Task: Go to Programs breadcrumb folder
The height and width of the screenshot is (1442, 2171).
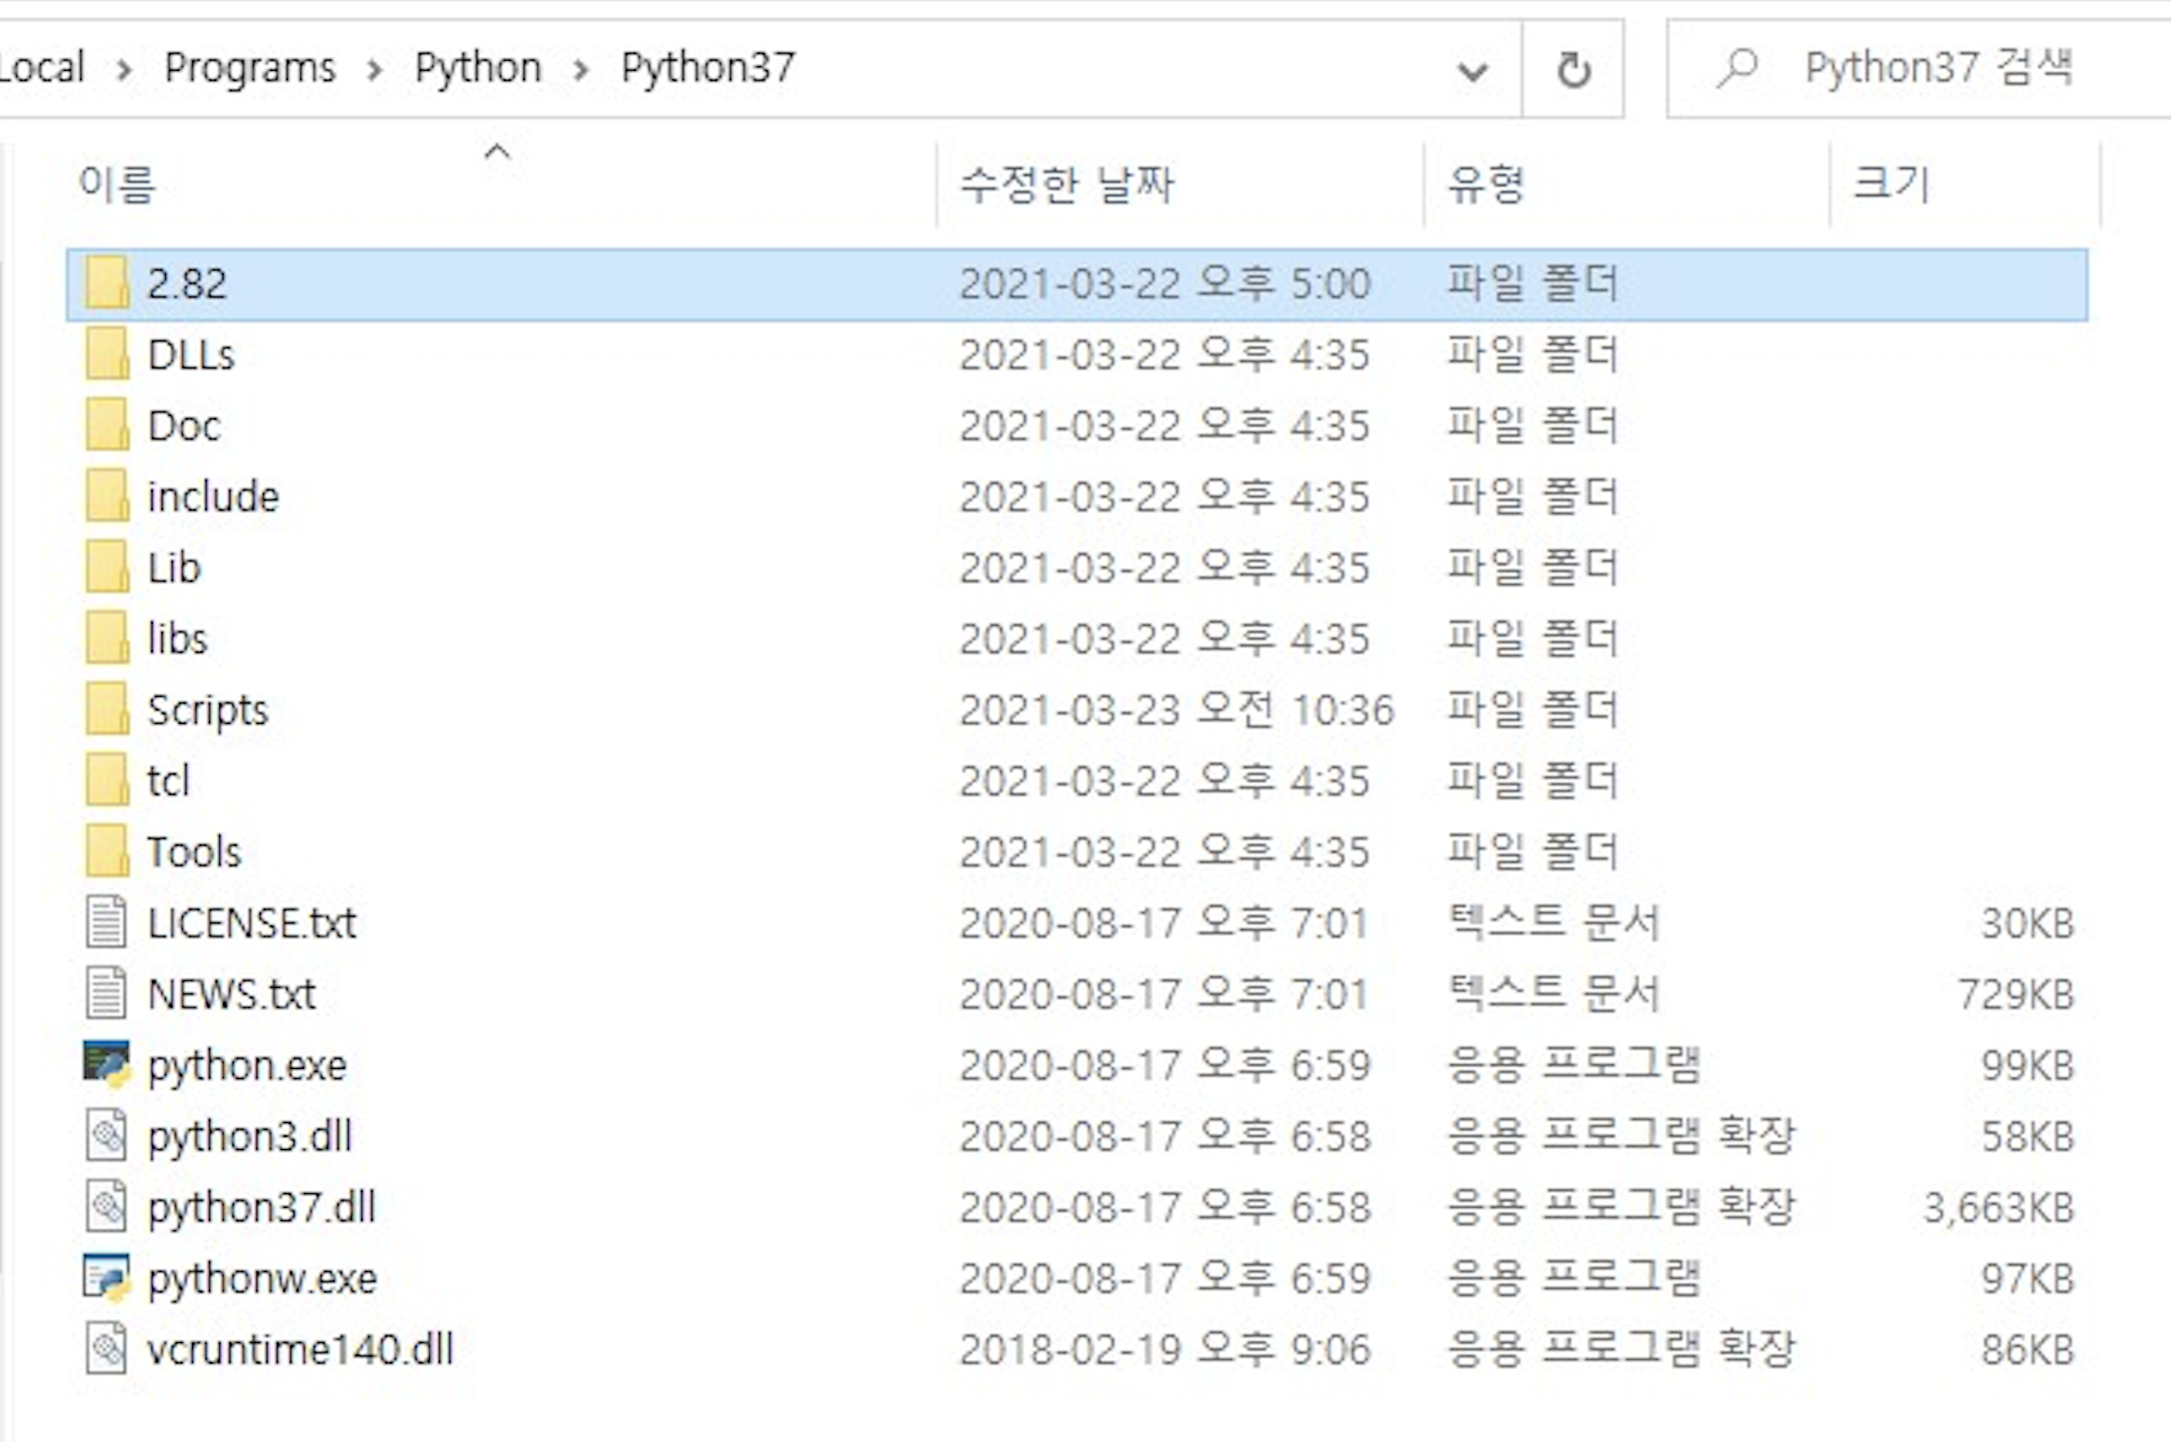Action: [x=249, y=68]
